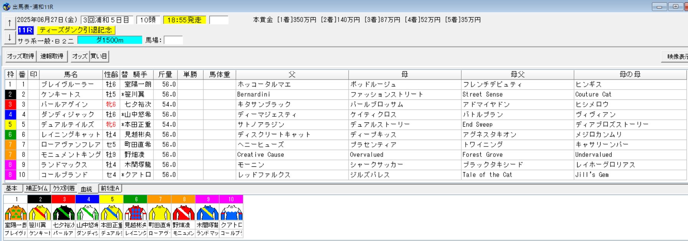
Task: Select silk icon number 4 山中悠希
Action: [x=87, y=212]
